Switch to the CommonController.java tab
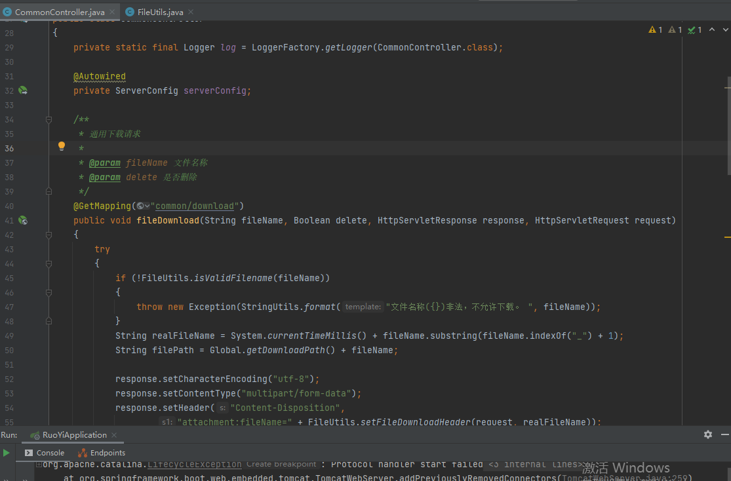This screenshot has height=481, width=731. click(x=60, y=12)
